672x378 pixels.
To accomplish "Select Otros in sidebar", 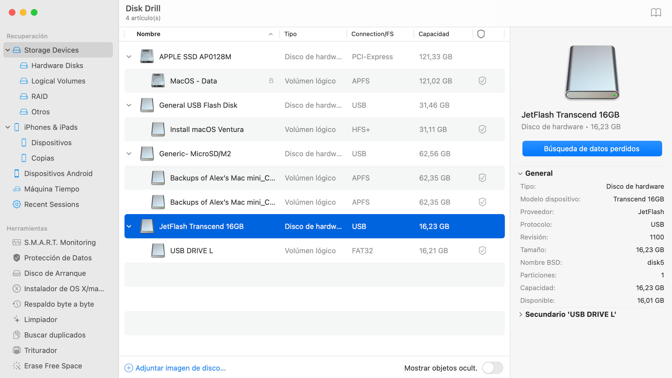I will coord(41,112).
